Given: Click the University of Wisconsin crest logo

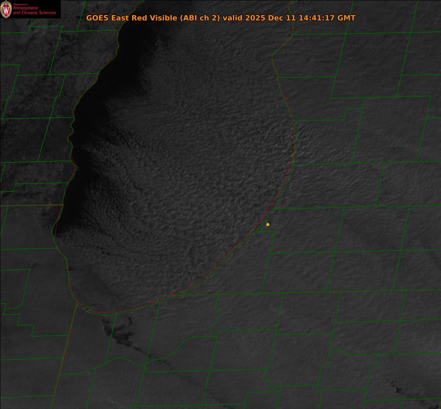Looking at the screenshot, I should click(x=6, y=9).
